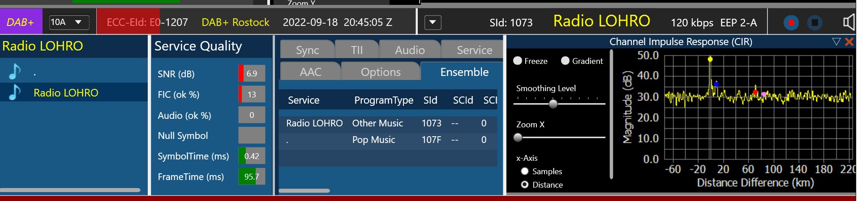Select Samples for the x-Axis
857x201 pixels.
pyautogui.click(x=525, y=172)
